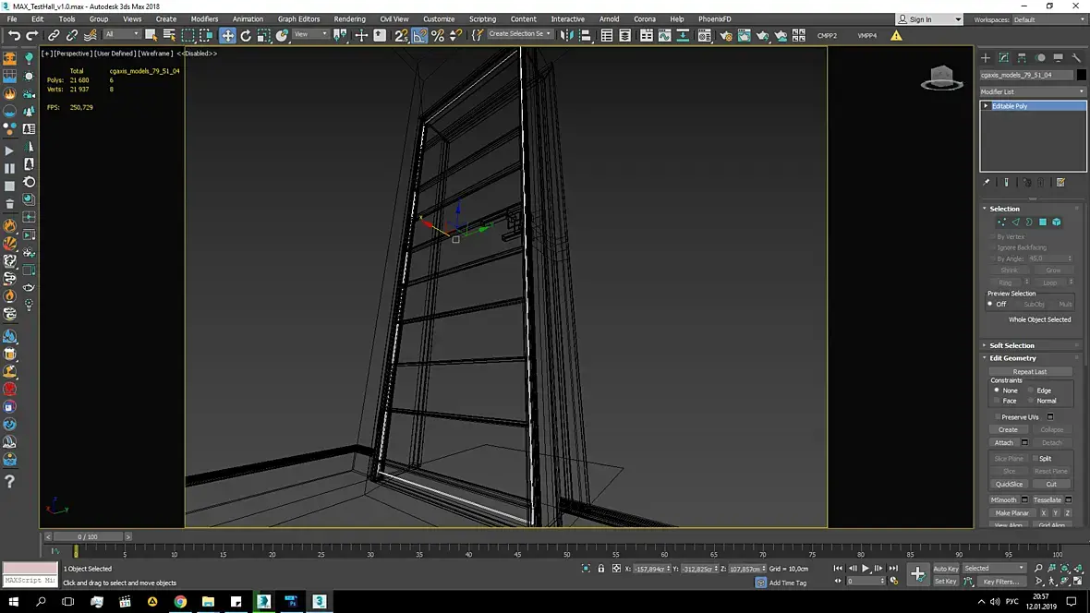Viewport: 1090px width, 613px height.
Task: Expand the Soft Selection rollout
Action: (x=1011, y=345)
